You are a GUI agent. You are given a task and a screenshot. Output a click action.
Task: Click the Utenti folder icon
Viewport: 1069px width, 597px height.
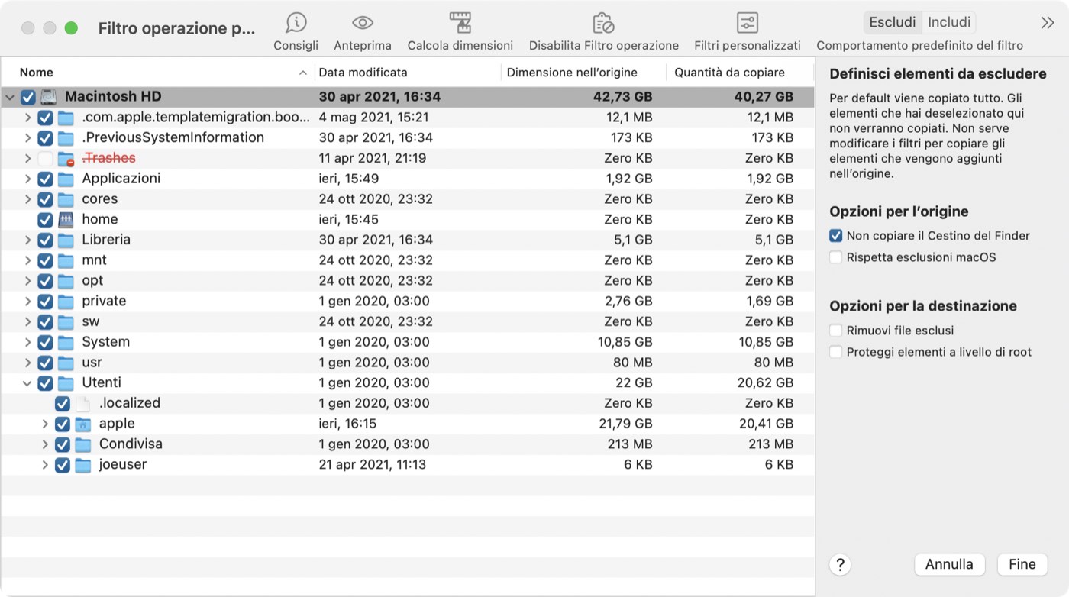(x=66, y=383)
